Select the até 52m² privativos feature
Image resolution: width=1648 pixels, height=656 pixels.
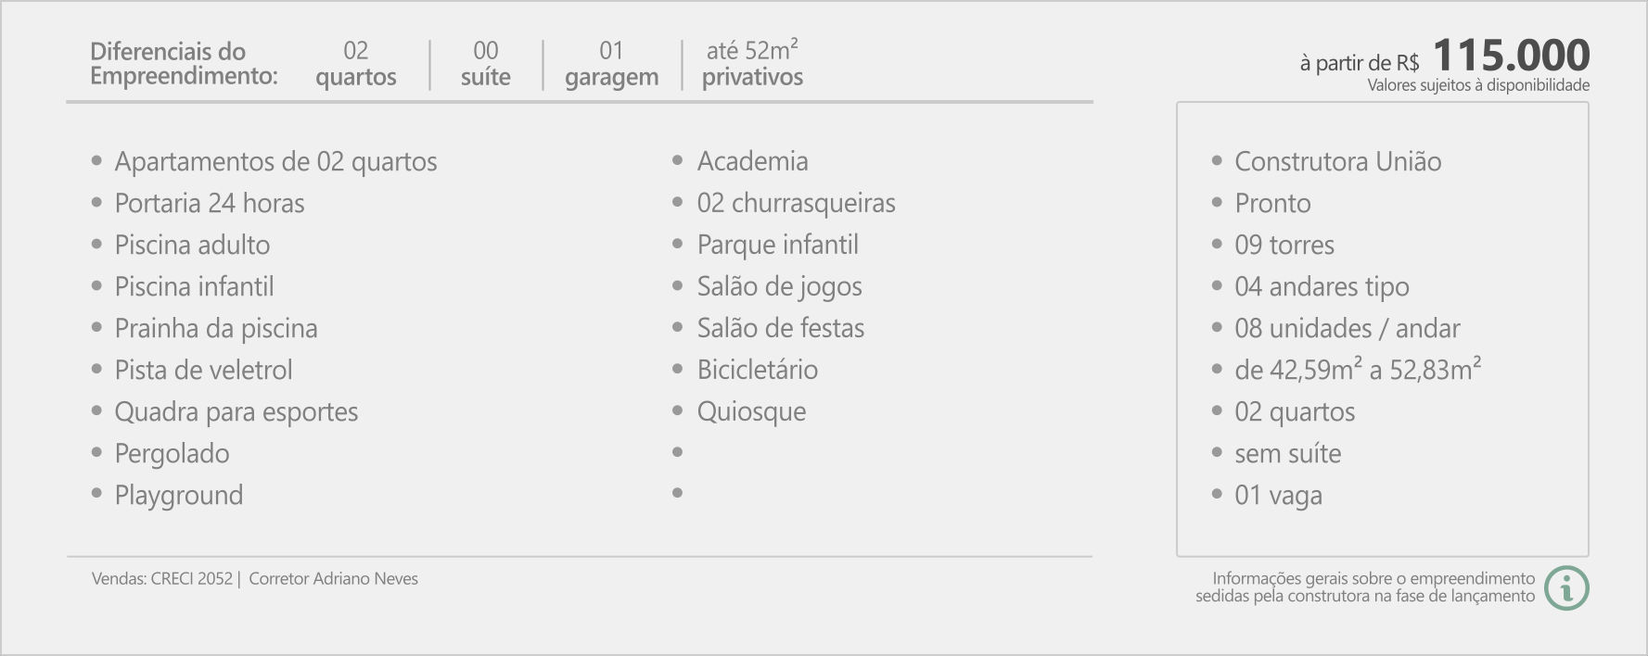coord(752,64)
